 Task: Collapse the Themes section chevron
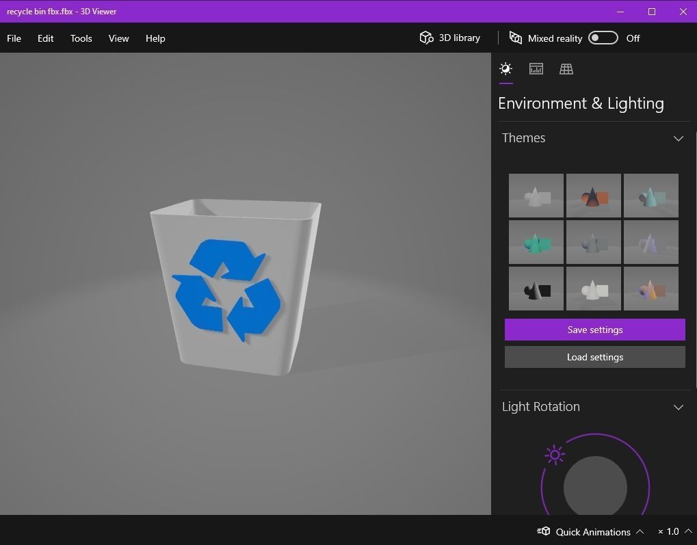point(679,138)
